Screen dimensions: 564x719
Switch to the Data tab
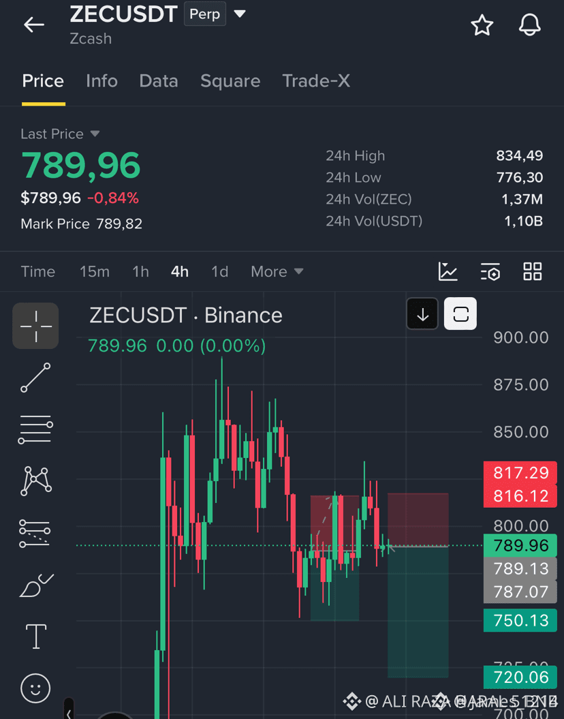pos(159,81)
